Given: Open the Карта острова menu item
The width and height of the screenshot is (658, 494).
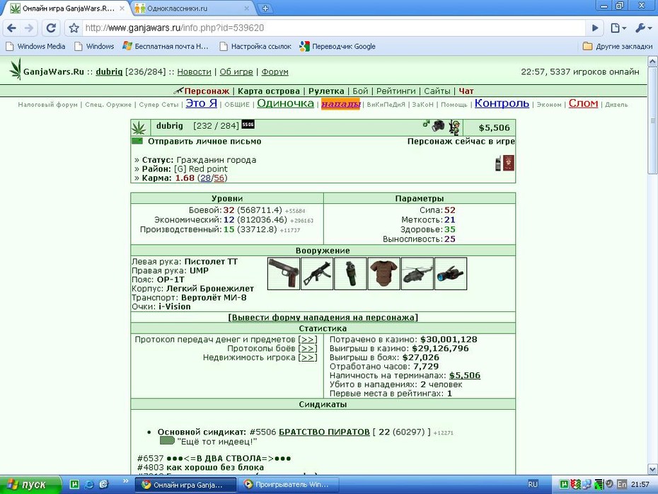Looking at the screenshot, I should pos(269,91).
